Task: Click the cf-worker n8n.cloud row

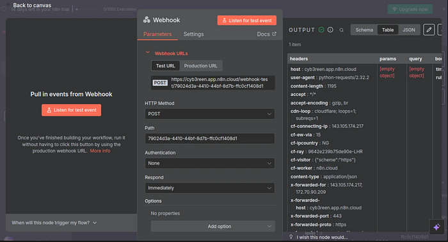Action: point(314,168)
